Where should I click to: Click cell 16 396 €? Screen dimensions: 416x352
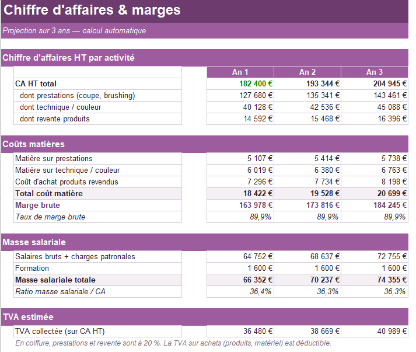coord(375,119)
